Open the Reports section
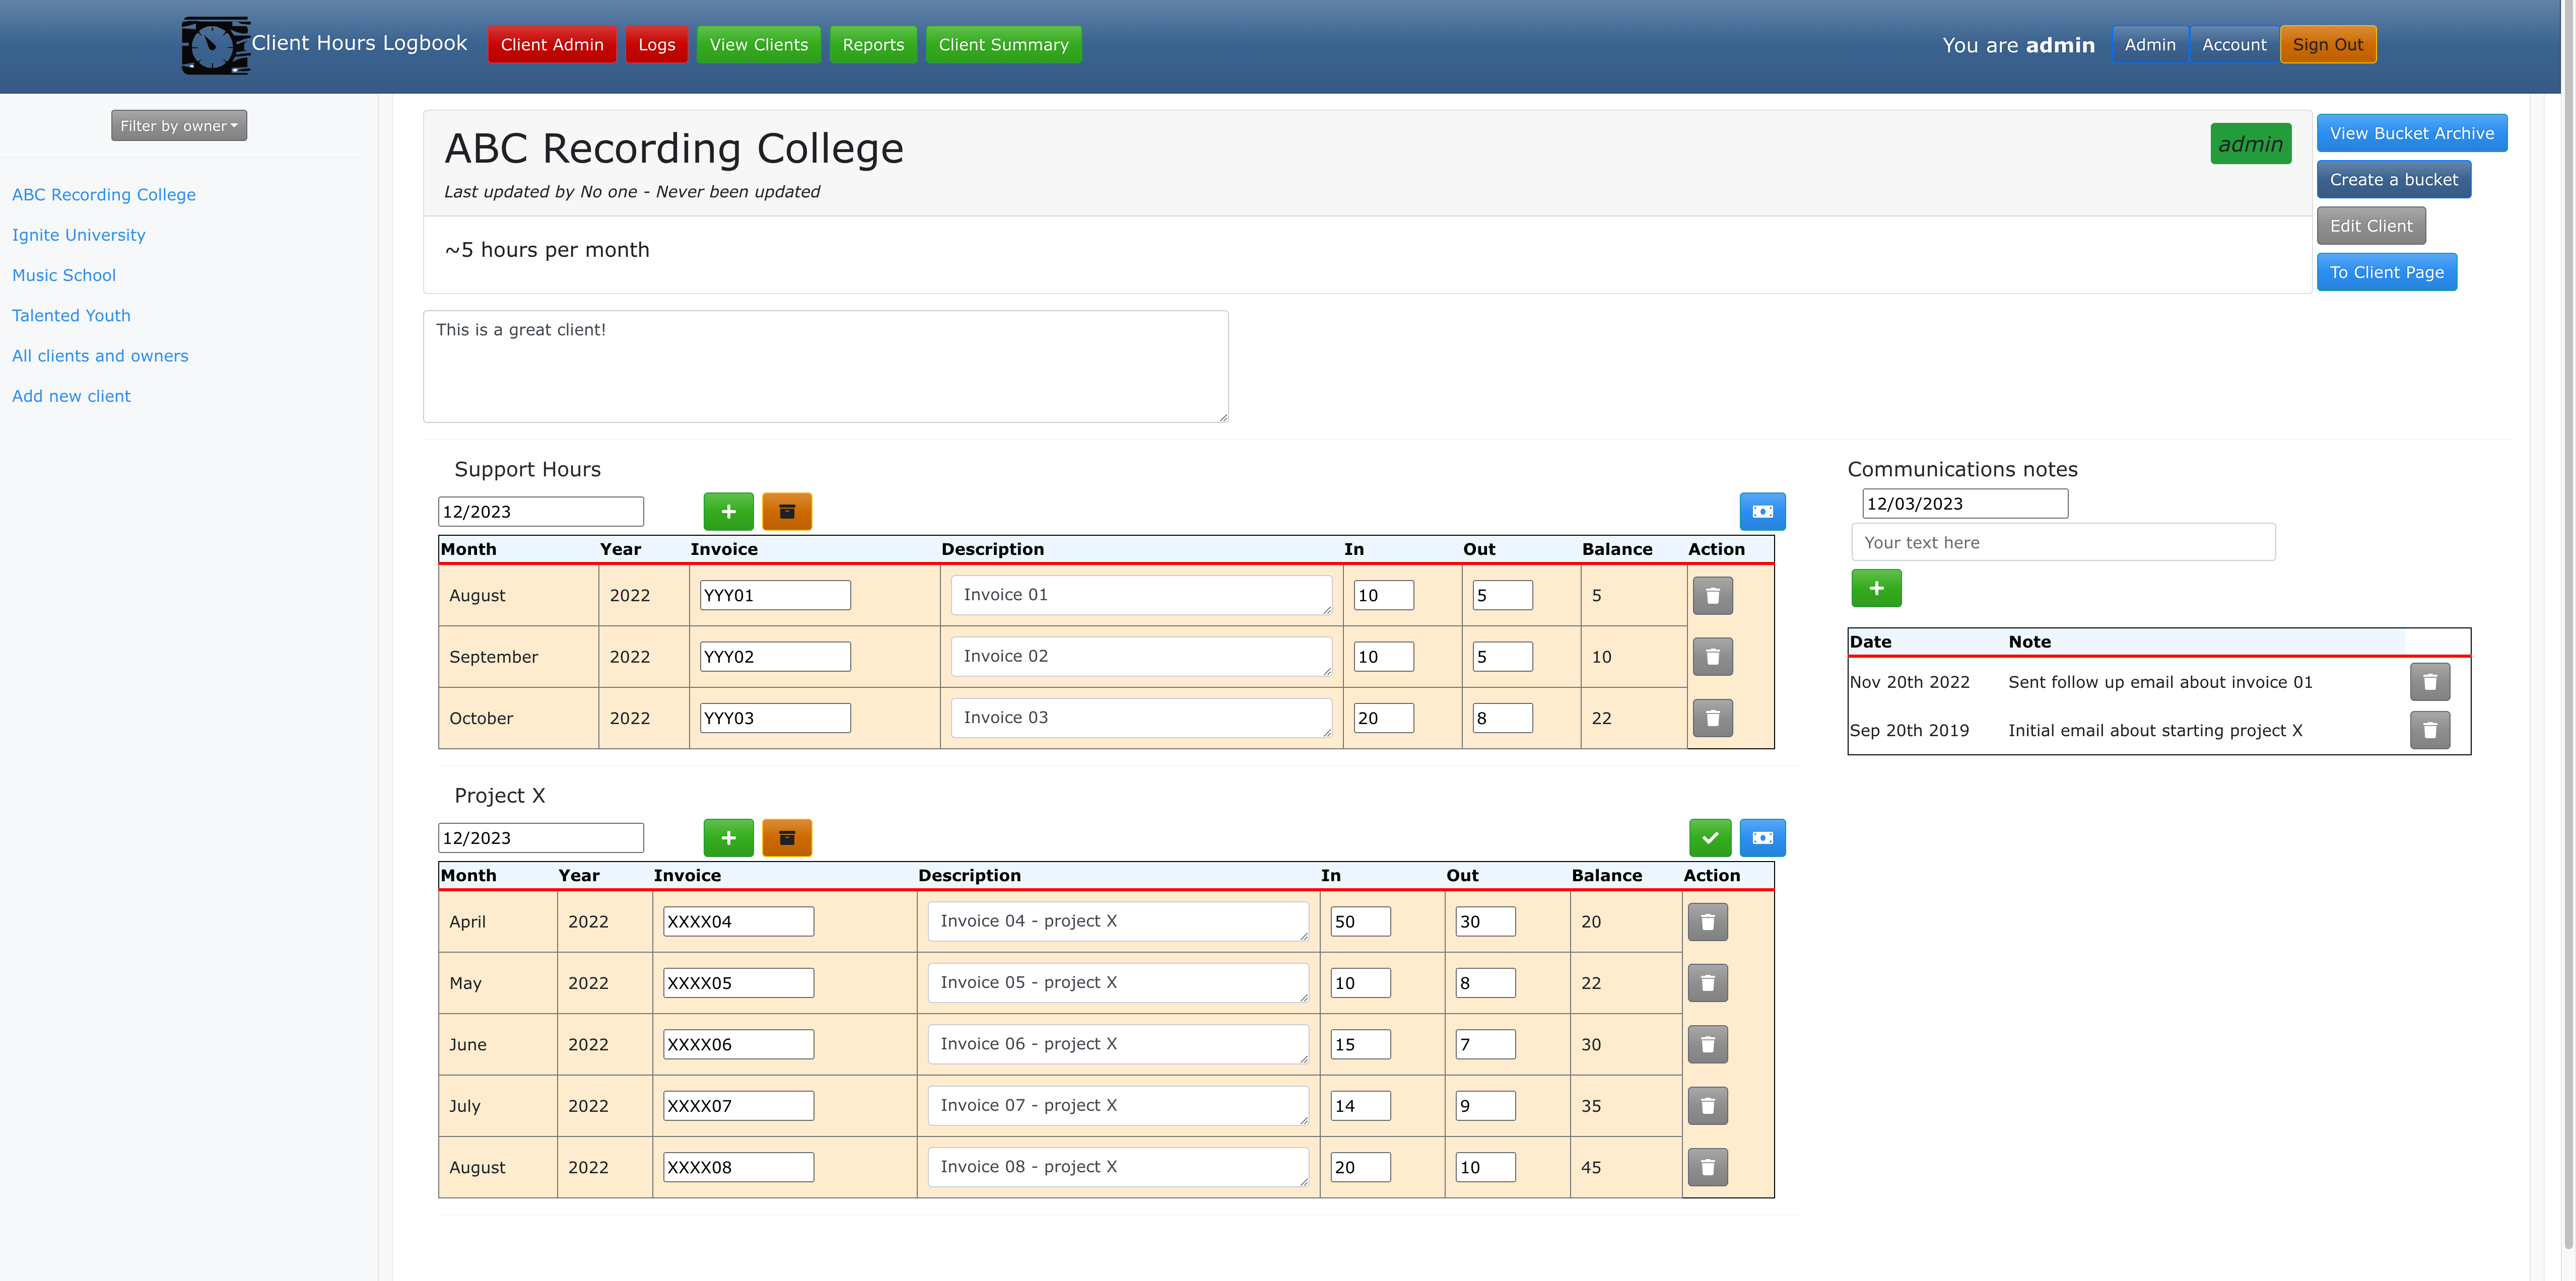Viewport: 2576px width, 1281px height. 873,44
